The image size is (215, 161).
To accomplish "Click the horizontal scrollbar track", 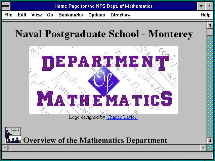I will [x=104, y=148].
